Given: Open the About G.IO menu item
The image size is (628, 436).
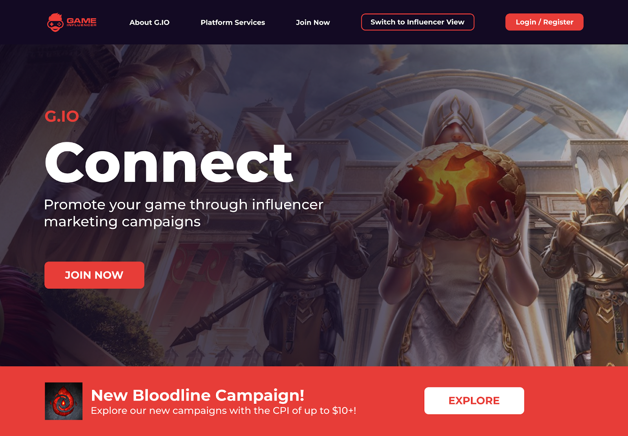Looking at the screenshot, I should point(150,22).
